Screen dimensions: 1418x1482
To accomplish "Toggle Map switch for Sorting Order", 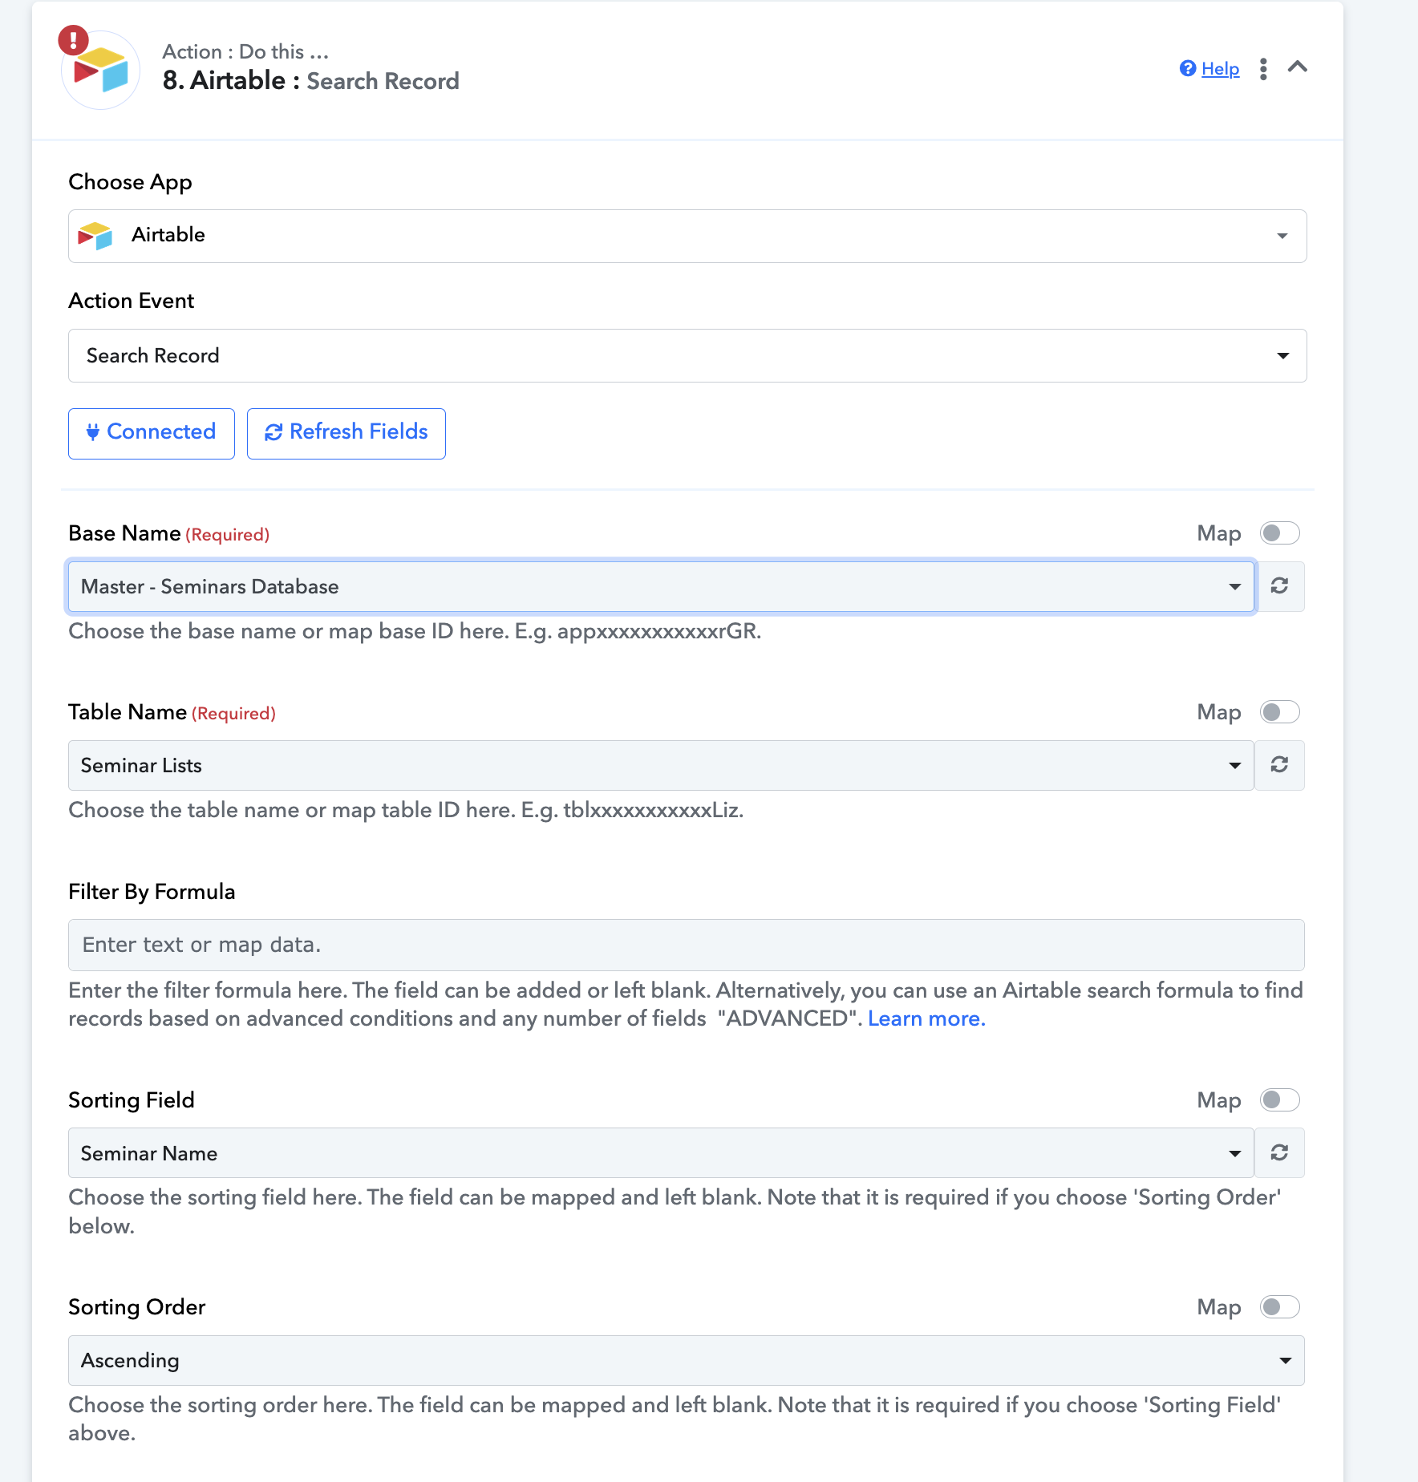I will click(1279, 1307).
